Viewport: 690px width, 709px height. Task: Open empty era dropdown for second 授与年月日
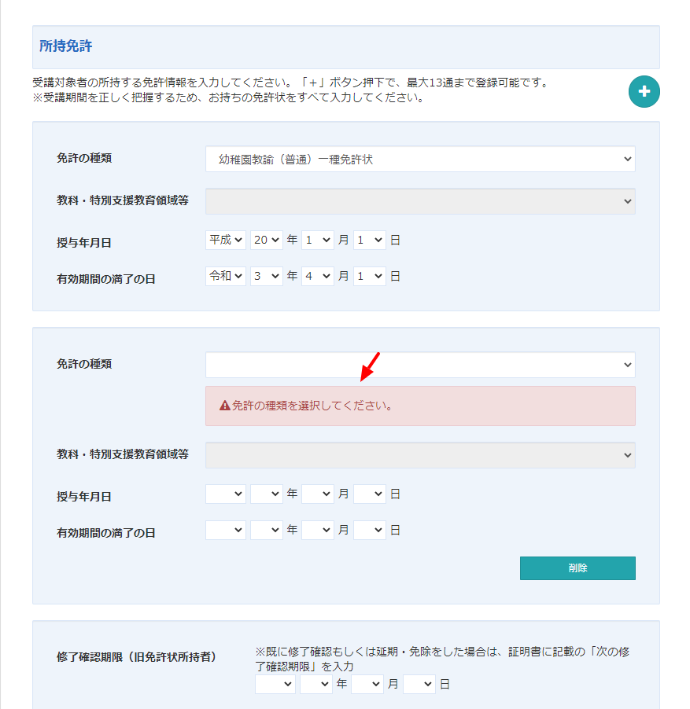(226, 494)
